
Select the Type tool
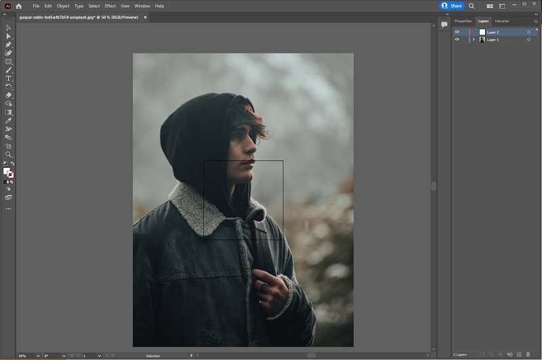pos(9,78)
